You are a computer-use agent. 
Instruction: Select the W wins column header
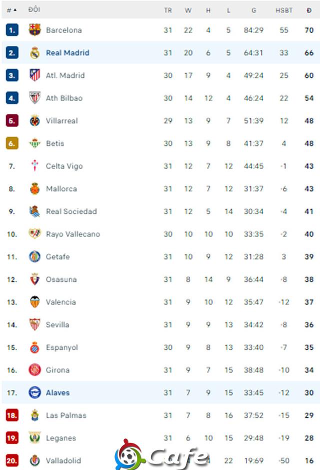[x=188, y=10]
